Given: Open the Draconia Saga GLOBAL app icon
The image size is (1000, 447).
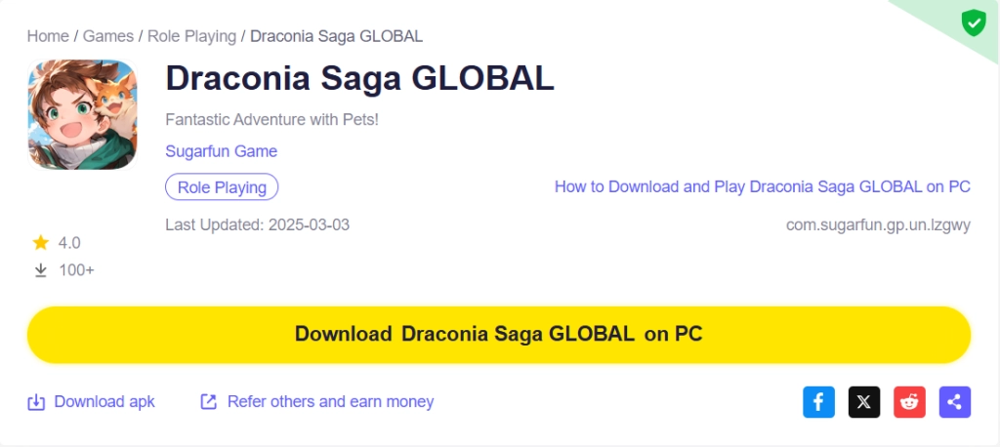Looking at the screenshot, I should click(x=82, y=114).
